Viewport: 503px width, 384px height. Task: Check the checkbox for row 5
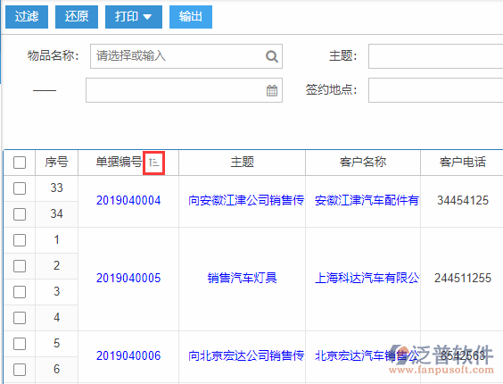[x=20, y=344]
